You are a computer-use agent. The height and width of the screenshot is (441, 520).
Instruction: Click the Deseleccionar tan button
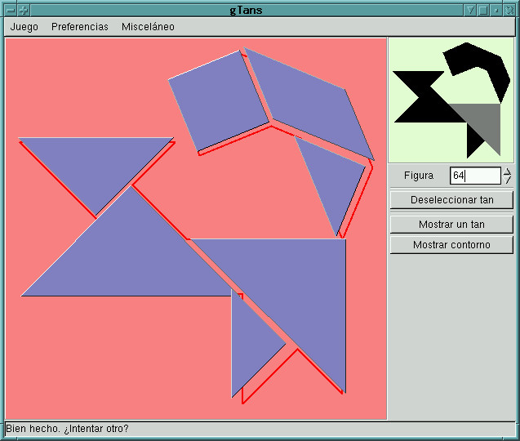[451, 200]
